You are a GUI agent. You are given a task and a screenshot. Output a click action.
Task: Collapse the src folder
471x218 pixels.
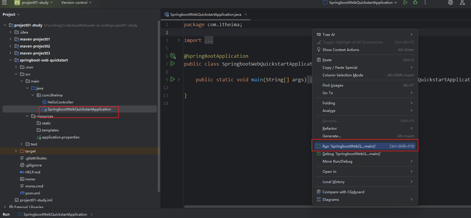(x=16, y=74)
